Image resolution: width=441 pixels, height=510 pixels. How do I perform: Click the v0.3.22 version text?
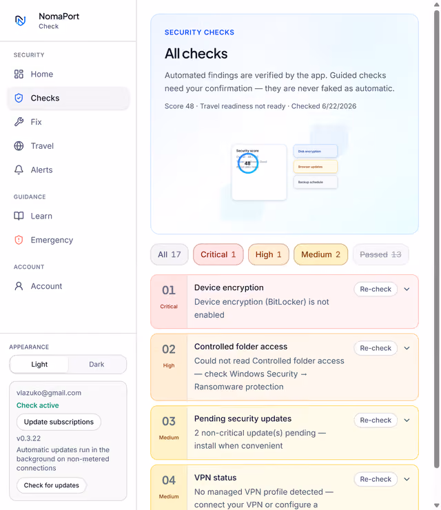[x=29, y=438]
